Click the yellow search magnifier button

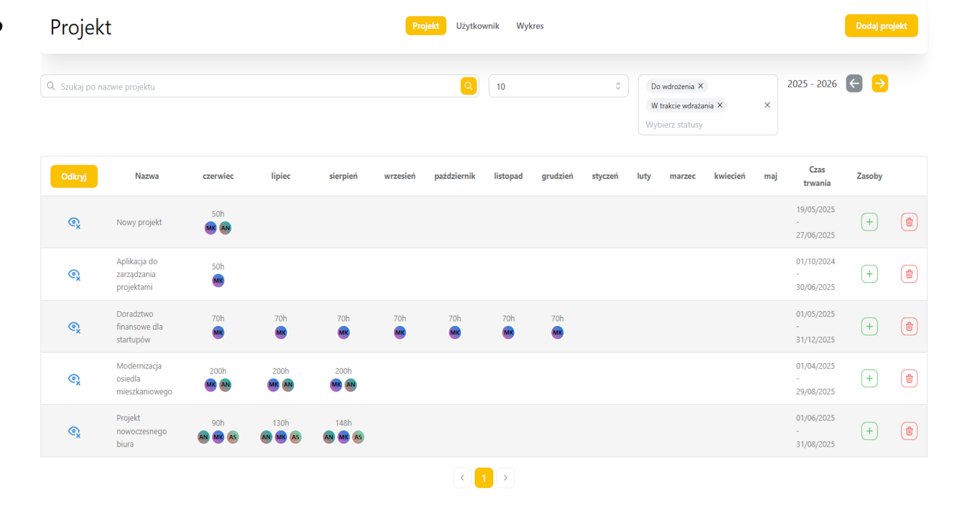468,86
